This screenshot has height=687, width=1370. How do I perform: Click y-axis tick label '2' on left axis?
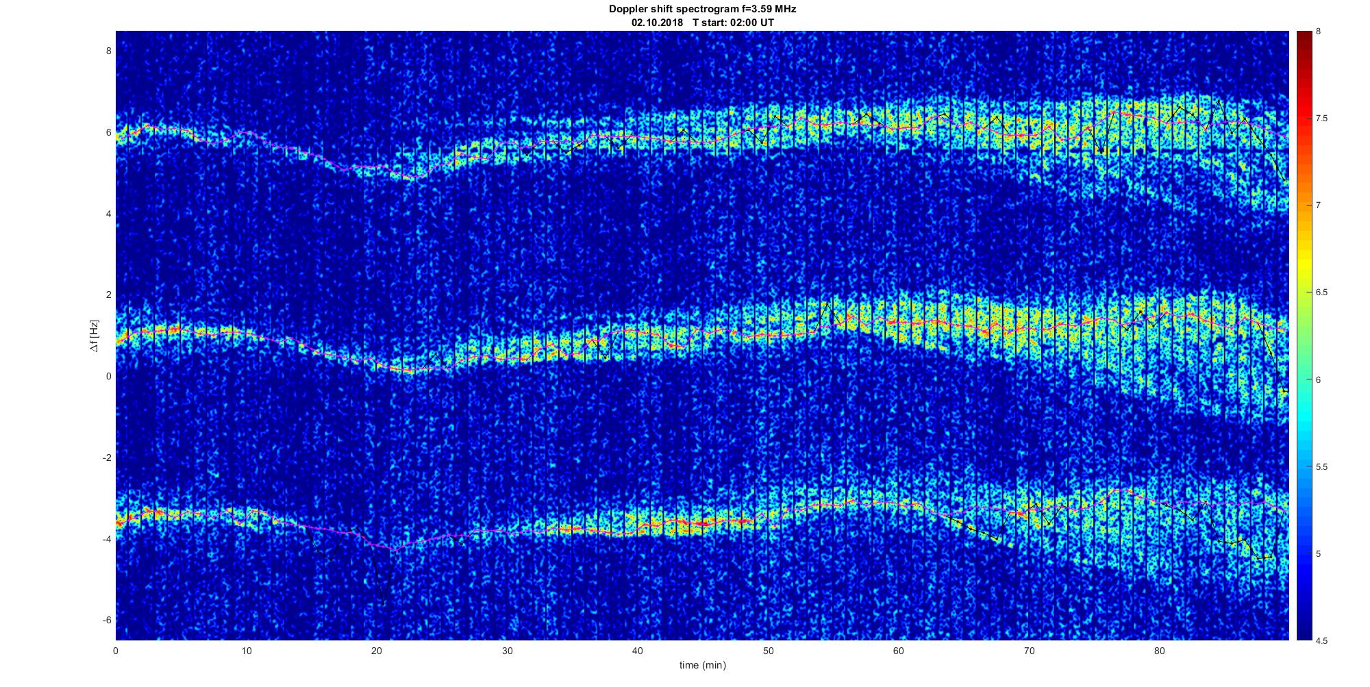pyautogui.click(x=108, y=295)
